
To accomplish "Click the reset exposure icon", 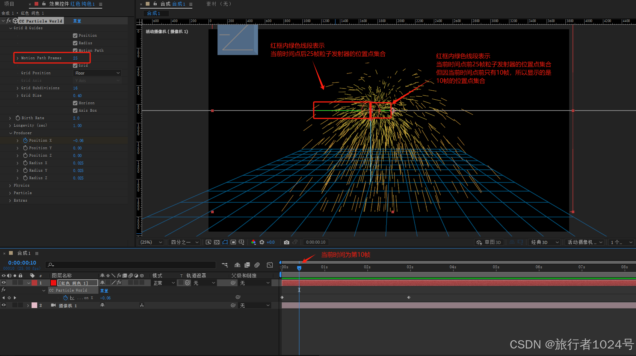I will [x=262, y=242].
